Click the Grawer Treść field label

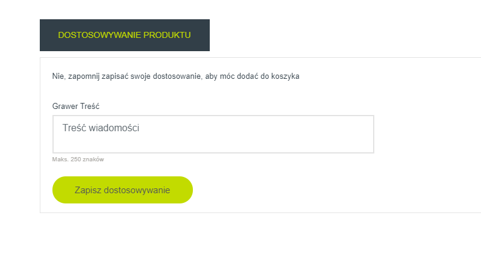pyautogui.click(x=76, y=107)
